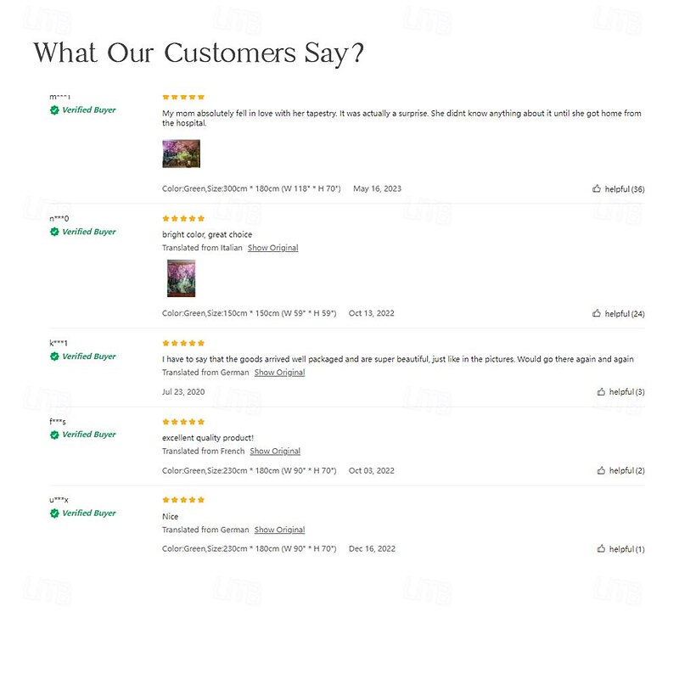This screenshot has width=679, height=679.
Task: Click verified checkmark badge beside k***1
Action: (x=54, y=356)
